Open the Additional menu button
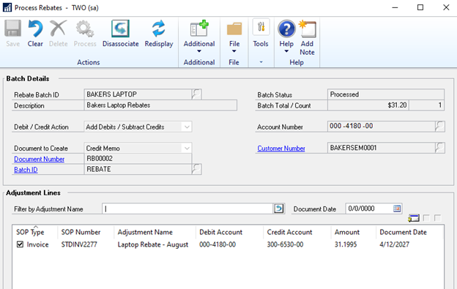This screenshot has height=289, width=457. pyautogui.click(x=199, y=37)
